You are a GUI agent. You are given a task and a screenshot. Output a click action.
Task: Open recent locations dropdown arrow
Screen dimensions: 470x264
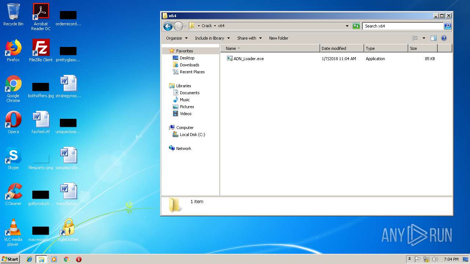click(185, 26)
